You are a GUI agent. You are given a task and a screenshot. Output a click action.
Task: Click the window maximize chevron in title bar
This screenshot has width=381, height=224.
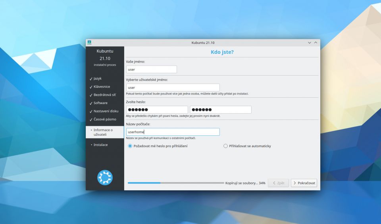[316, 43]
